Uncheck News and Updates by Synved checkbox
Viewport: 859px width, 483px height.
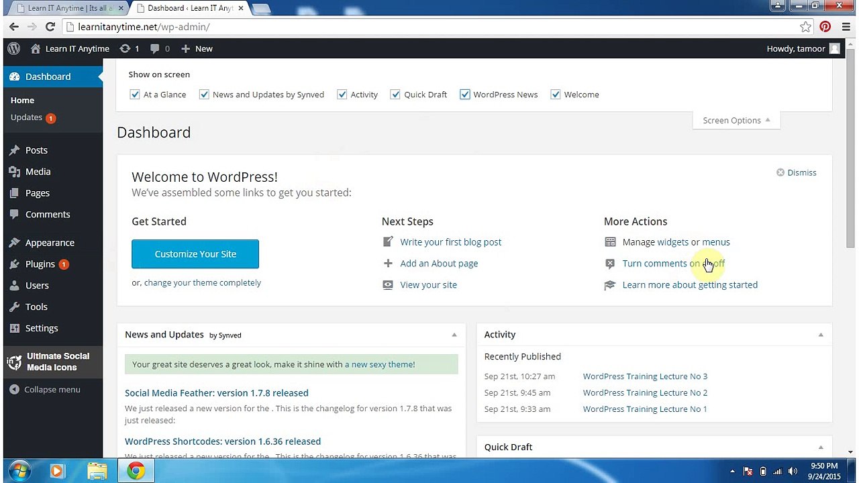point(204,95)
